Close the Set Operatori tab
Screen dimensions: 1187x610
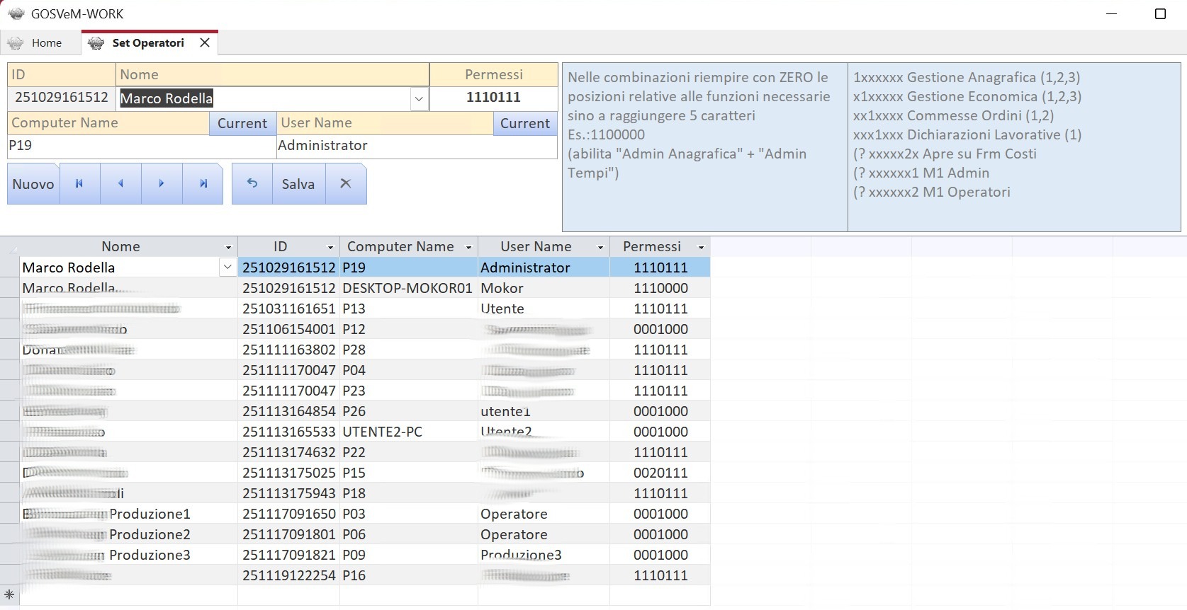pos(205,42)
